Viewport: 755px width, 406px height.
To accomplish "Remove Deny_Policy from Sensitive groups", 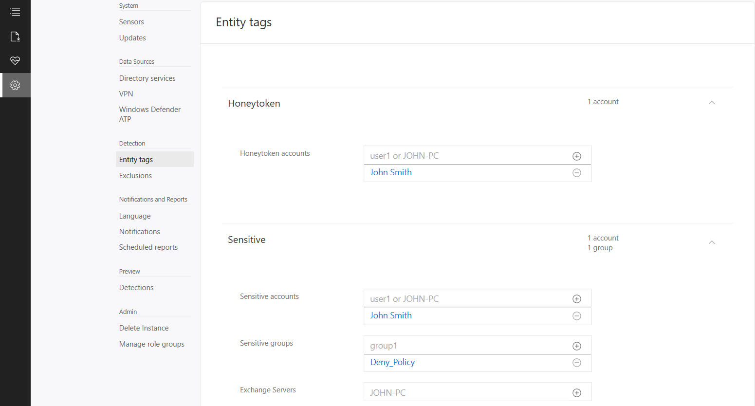I will (577, 363).
